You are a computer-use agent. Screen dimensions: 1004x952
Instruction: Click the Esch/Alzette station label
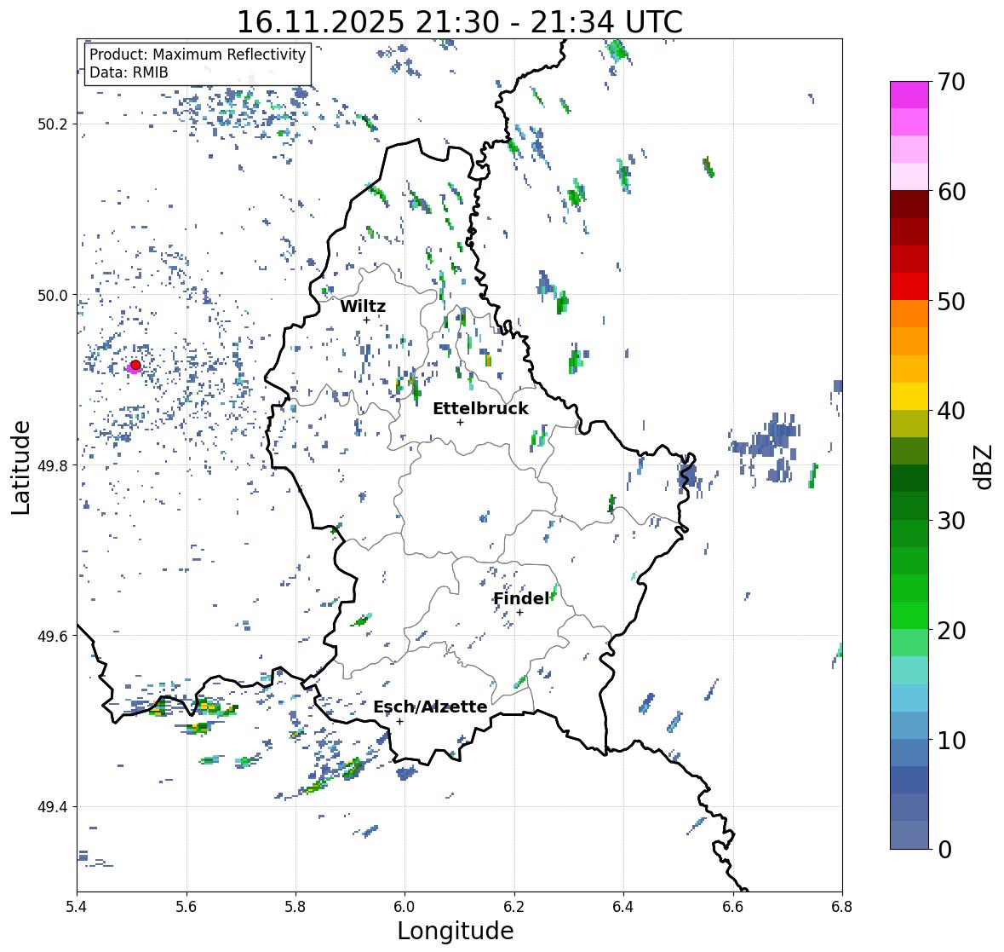pyautogui.click(x=430, y=707)
